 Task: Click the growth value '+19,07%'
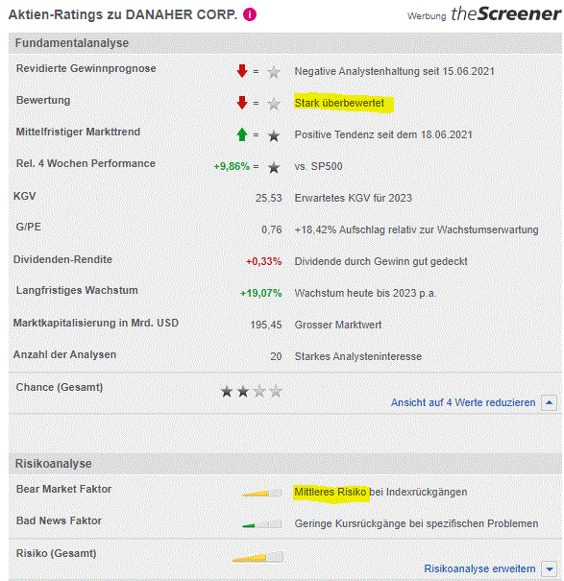point(260,293)
